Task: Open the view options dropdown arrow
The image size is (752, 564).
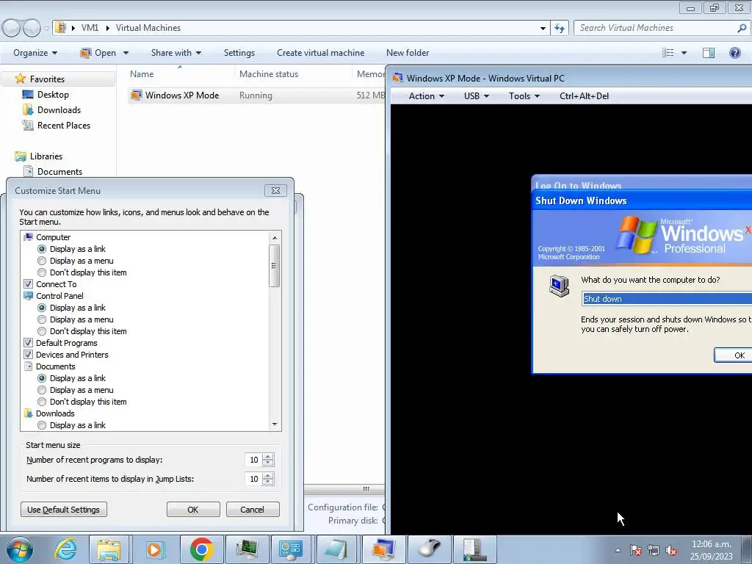Action: (684, 53)
